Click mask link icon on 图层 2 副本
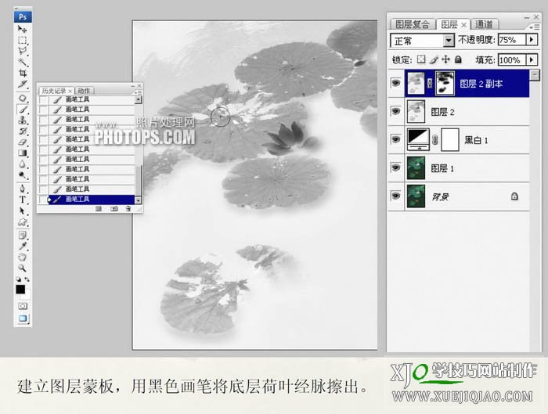Viewport: 548px width, 414px height. point(430,83)
